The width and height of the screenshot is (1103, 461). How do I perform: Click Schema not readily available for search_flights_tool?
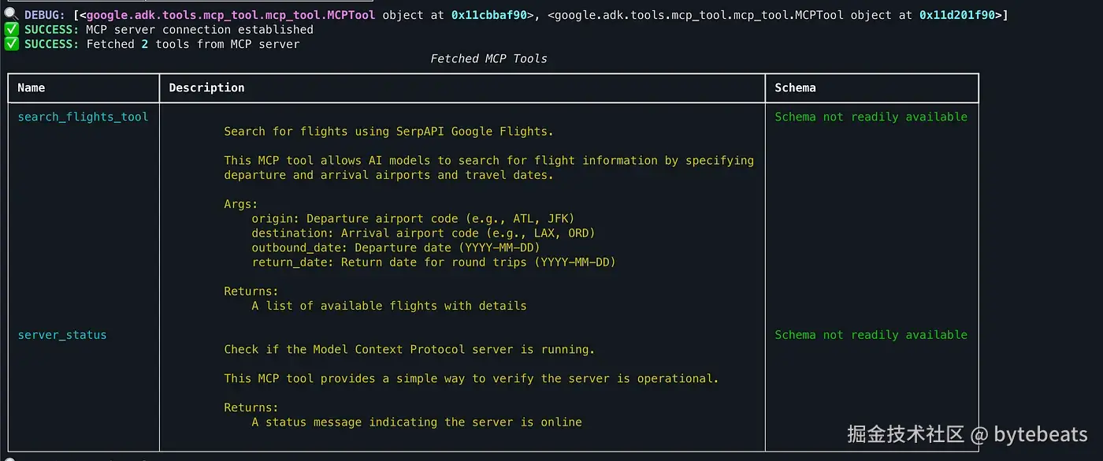pyautogui.click(x=871, y=117)
